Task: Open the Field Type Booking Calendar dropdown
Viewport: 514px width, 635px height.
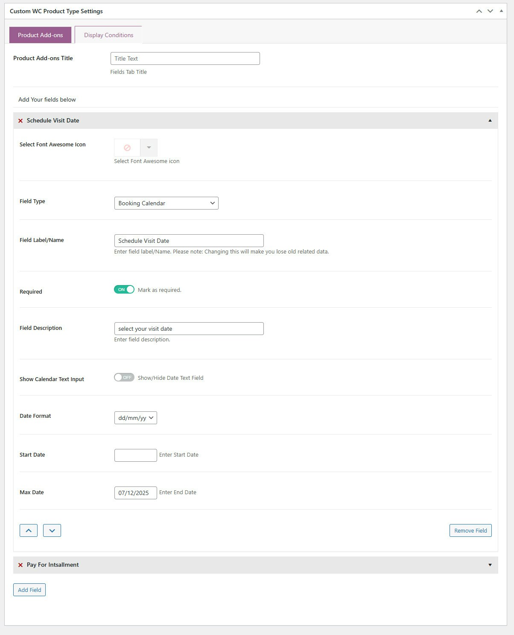Action: tap(166, 203)
